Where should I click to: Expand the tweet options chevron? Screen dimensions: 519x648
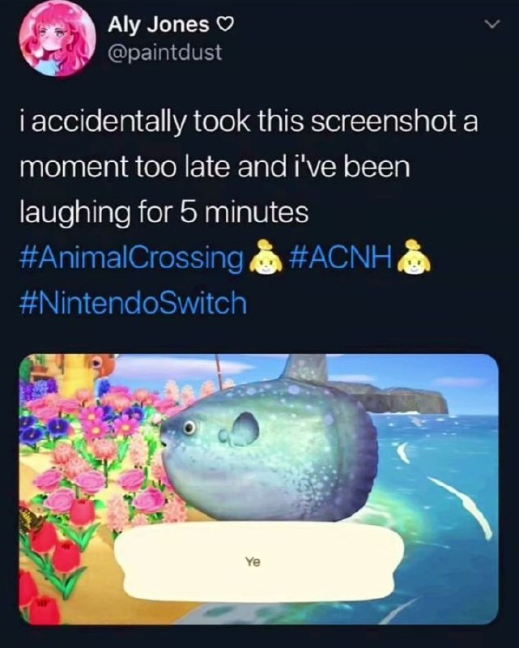click(491, 25)
